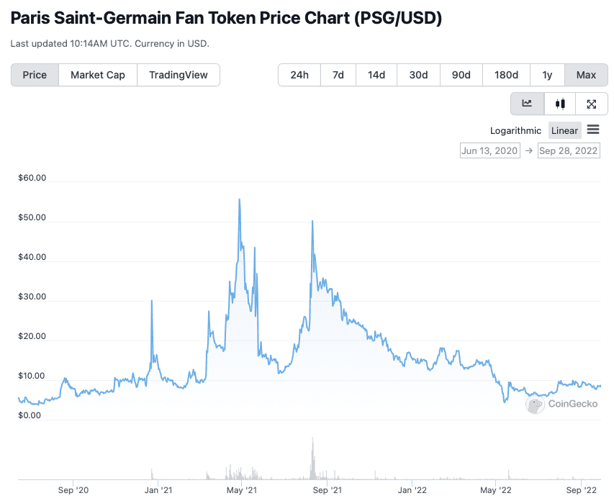The image size is (614, 501).
Task: Open the TradingView tab
Action: pyautogui.click(x=179, y=75)
